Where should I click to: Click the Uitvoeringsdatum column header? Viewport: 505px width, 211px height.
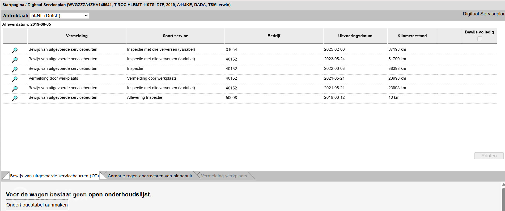355,36
